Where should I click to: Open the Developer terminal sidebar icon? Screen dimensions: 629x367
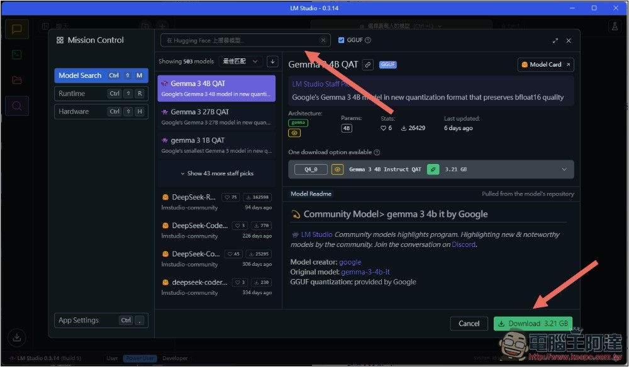17,55
